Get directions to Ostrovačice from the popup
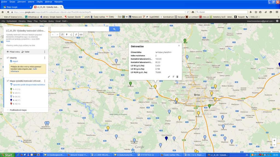The image size is (280, 157). click(173, 77)
